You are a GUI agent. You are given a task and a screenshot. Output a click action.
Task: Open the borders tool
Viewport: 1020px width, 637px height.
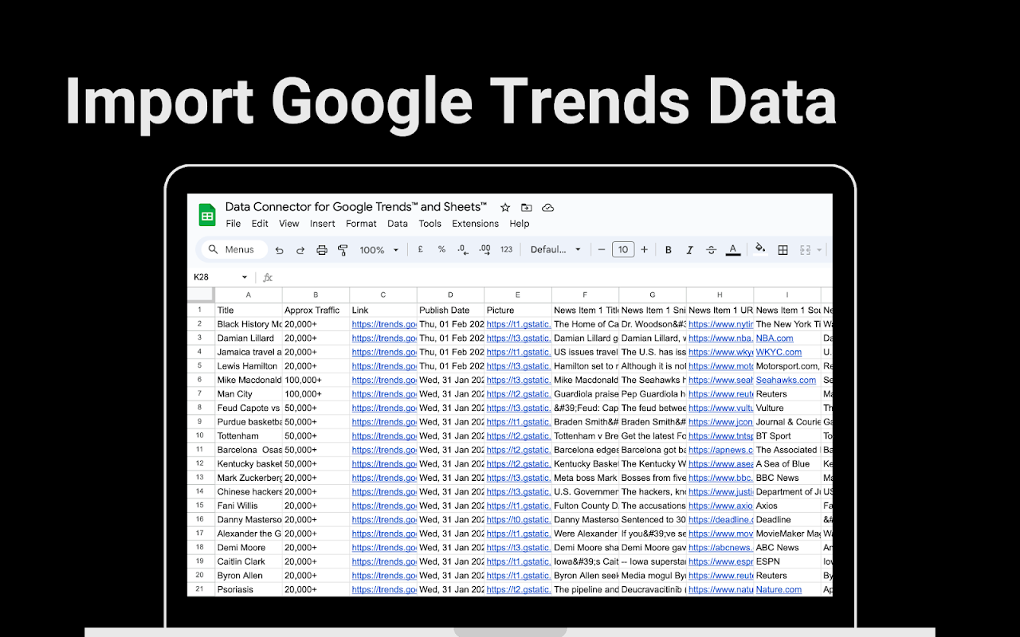click(x=783, y=250)
